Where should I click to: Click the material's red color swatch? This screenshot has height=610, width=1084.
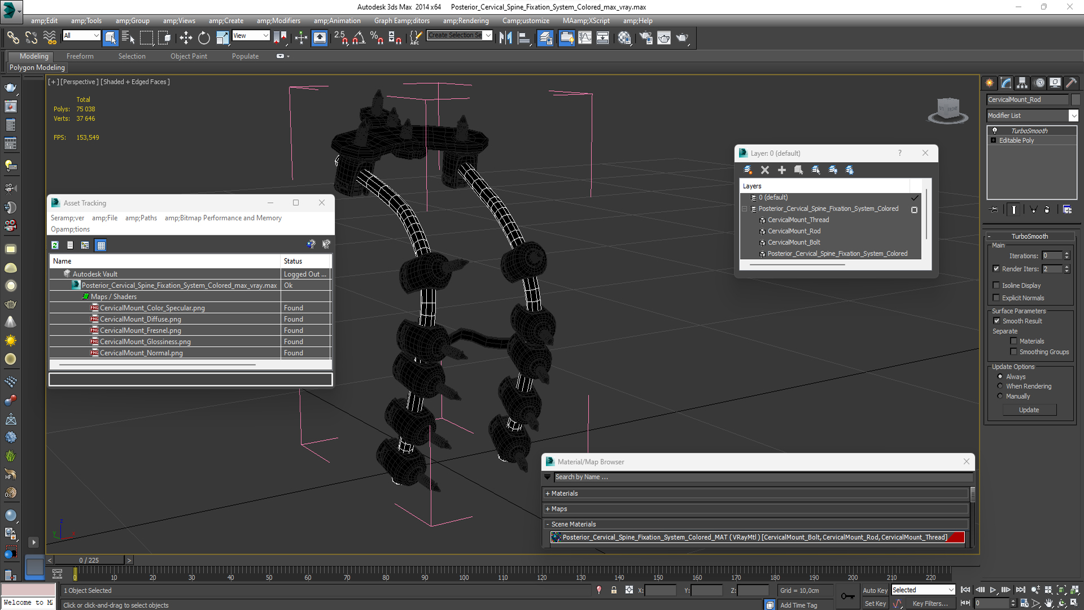click(956, 537)
